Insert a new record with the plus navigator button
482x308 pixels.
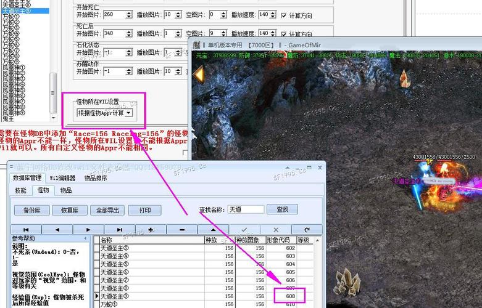click(x=151, y=230)
